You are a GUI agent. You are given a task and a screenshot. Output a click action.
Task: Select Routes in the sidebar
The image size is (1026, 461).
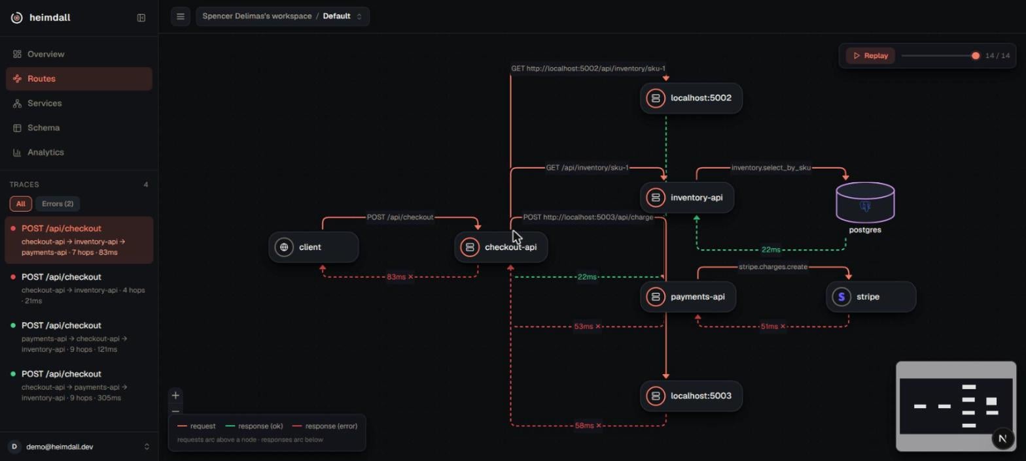click(79, 79)
